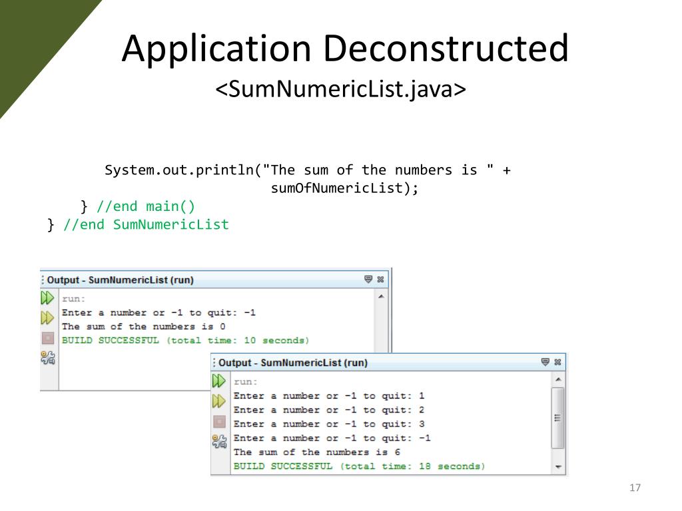Click the scrollbar thumb in the right Output window

point(557,418)
